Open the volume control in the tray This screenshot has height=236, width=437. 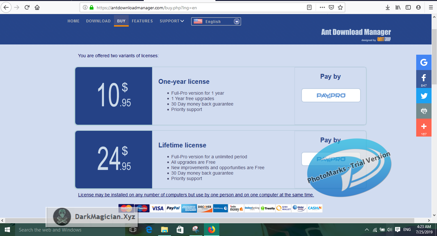pyautogui.click(x=390, y=230)
